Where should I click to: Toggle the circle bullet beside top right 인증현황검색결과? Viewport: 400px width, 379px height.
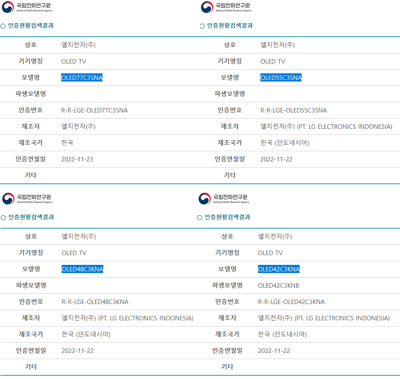[x=202, y=25]
